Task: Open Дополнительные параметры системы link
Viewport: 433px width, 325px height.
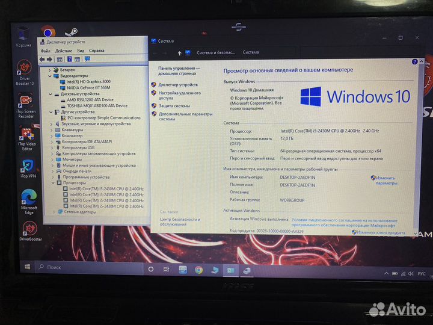Action: pyautogui.click(x=185, y=116)
